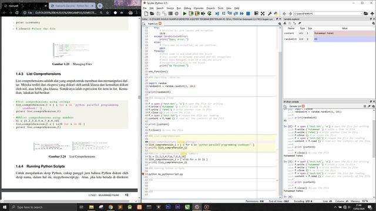Open a file with the folder icon

pos(152,13)
